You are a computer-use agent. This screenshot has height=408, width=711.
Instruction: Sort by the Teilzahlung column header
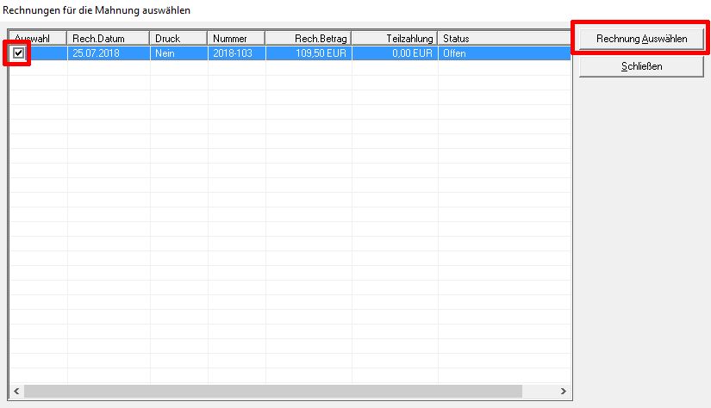tap(395, 39)
